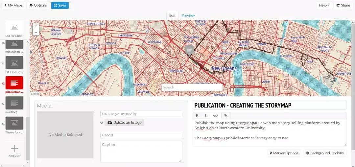Click the slide list scroll down arrow
The image size is (355, 167).
28,162
